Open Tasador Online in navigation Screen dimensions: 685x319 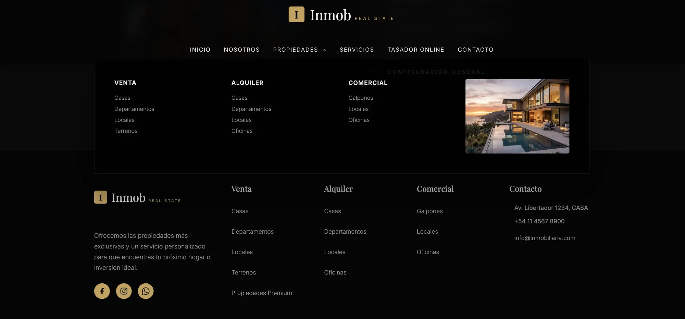(x=416, y=50)
